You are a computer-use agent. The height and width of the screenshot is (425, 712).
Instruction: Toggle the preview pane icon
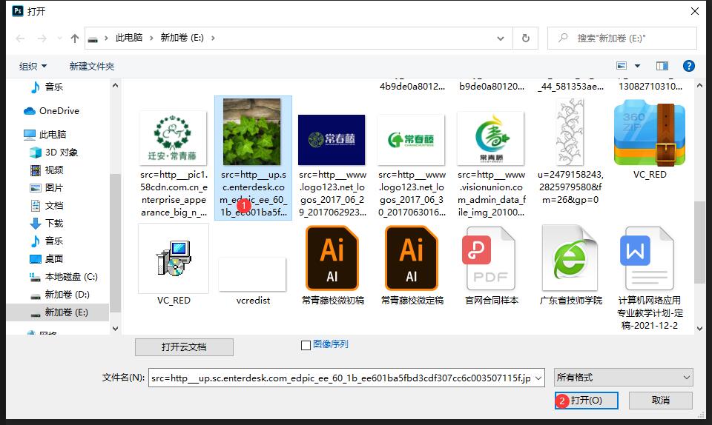(662, 66)
